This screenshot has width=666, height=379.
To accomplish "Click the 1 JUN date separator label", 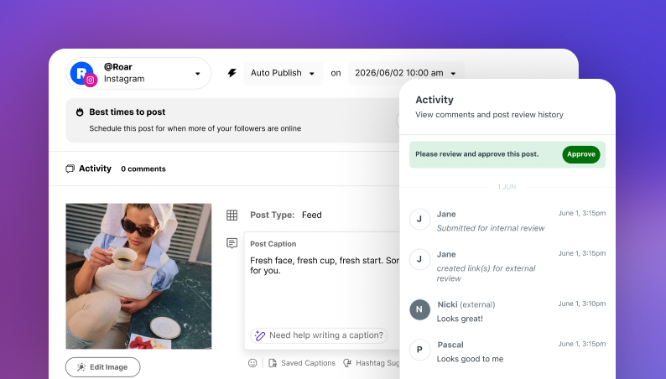I will click(507, 187).
